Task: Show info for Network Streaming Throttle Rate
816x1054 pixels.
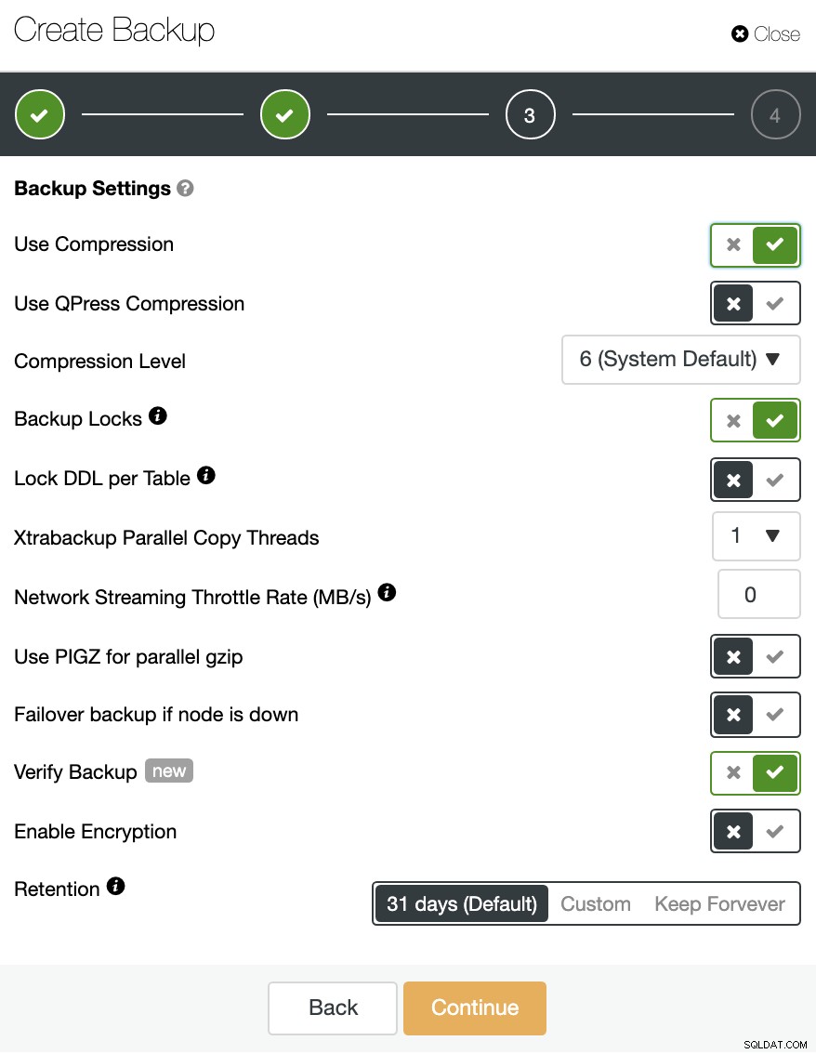Action: pyautogui.click(x=388, y=592)
